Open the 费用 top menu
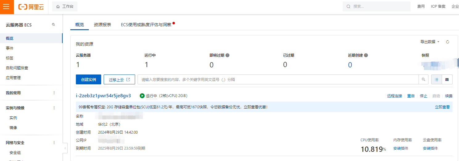The image size is (459, 161). click(x=421, y=6)
